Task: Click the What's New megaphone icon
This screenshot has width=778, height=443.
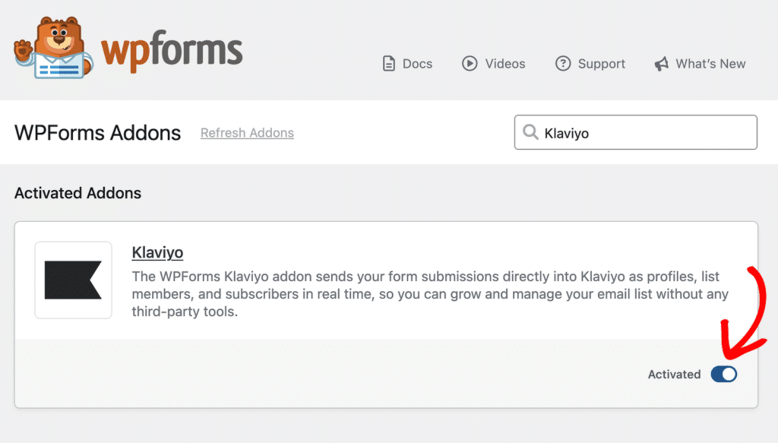Action: point(662,64)
